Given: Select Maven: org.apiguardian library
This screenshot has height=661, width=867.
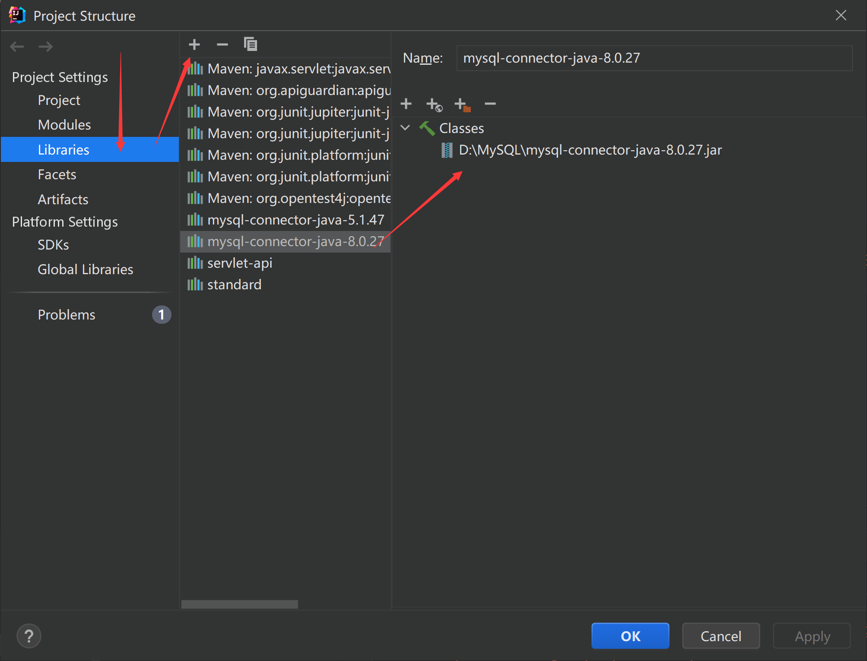Looking at the screenshot, I should (x=286, y=90).
